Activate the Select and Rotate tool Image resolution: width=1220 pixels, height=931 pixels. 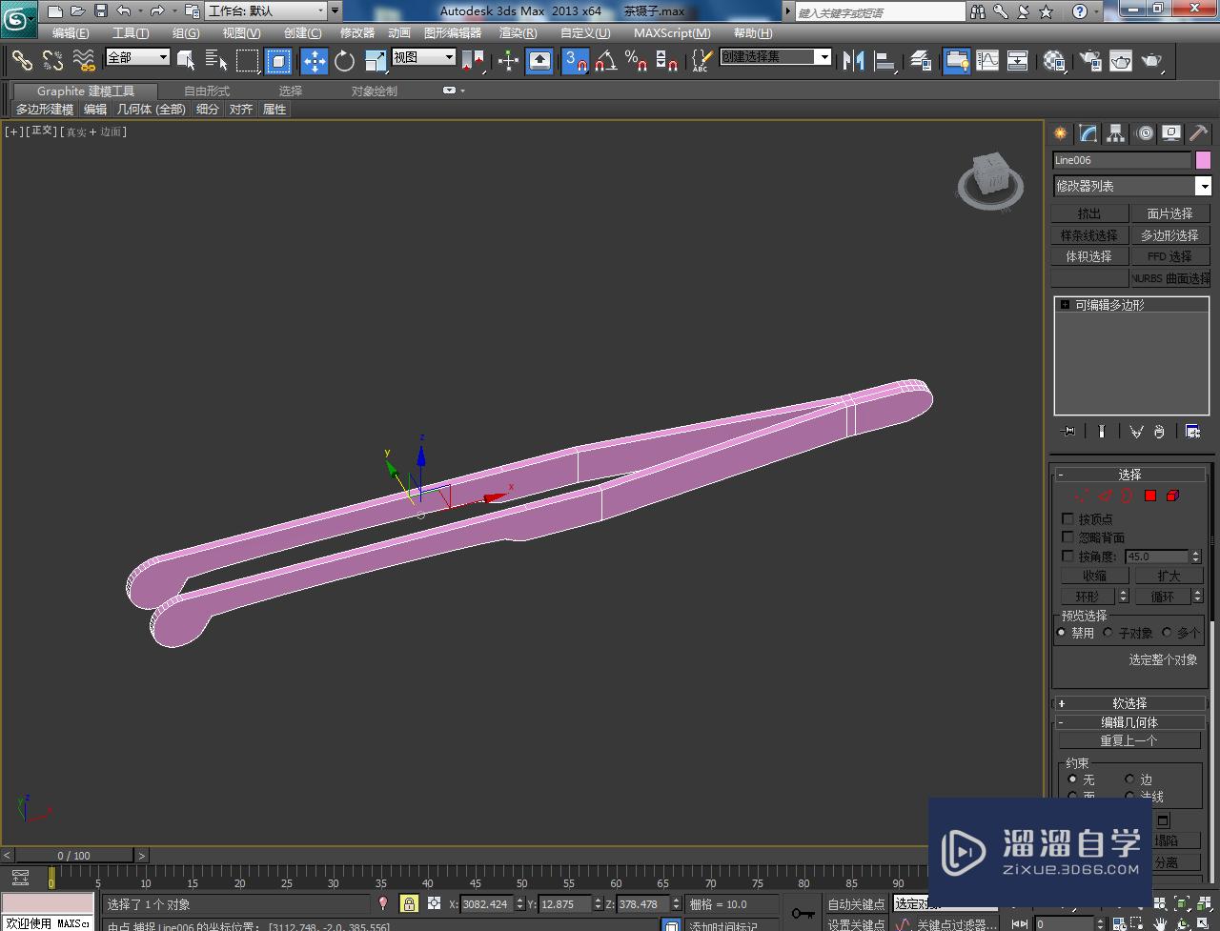[x=345, y=61]
